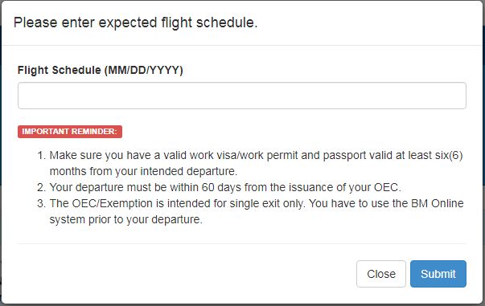Click the red IMPORTANT REMINDER badge
The width and height of the screenshot is (485, 306).
[70, 132]
